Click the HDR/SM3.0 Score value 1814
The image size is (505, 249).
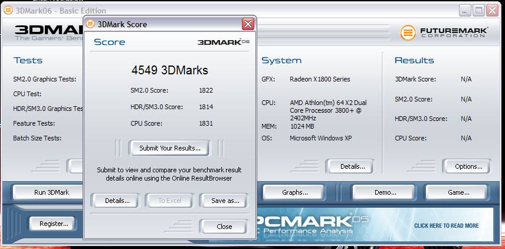pos(206,107)
